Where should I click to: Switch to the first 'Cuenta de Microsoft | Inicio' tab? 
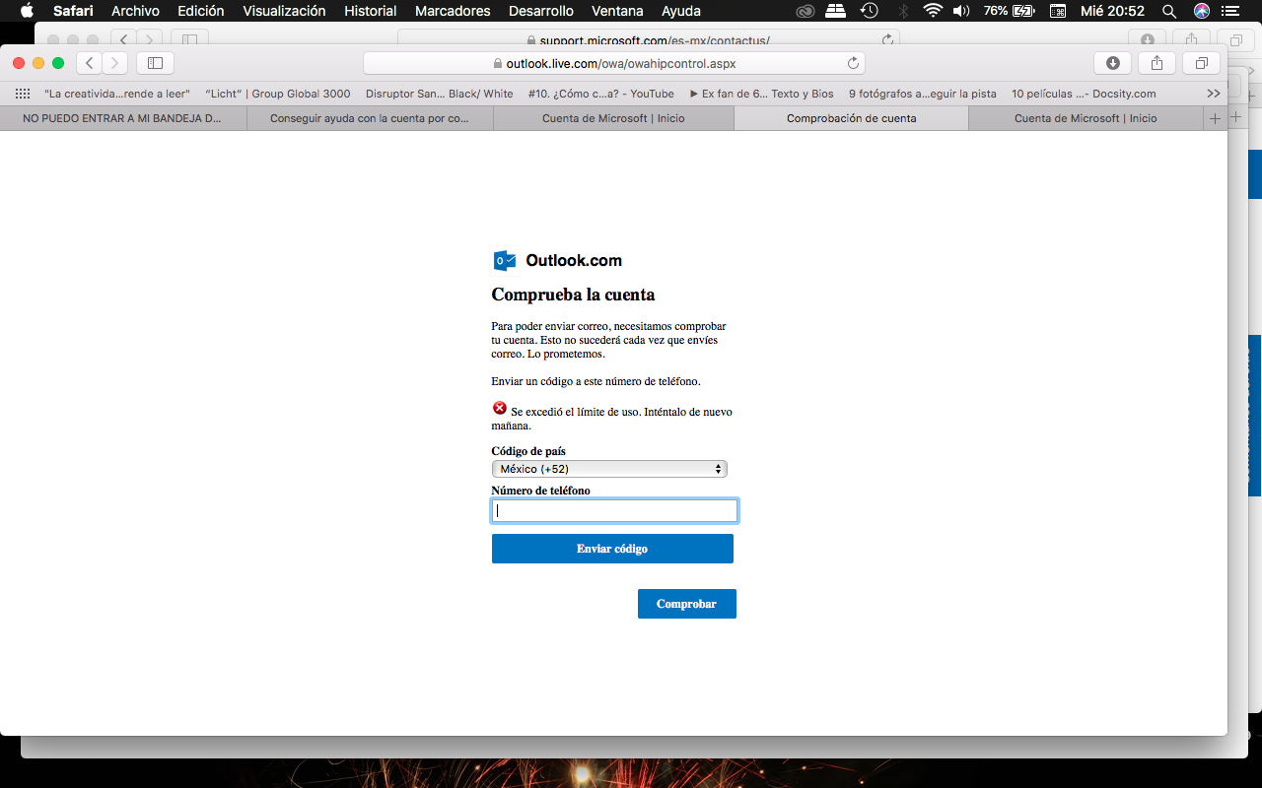pyautogui.click(x=613, y=118)
